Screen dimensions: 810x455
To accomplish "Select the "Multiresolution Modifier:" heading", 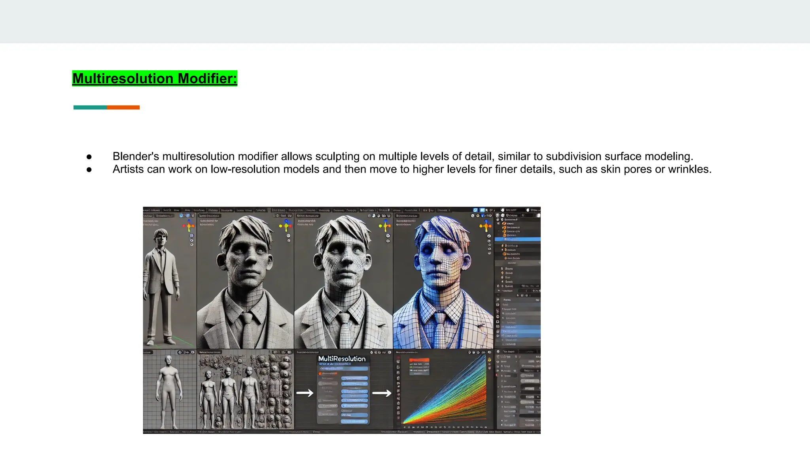I will 155,78.
